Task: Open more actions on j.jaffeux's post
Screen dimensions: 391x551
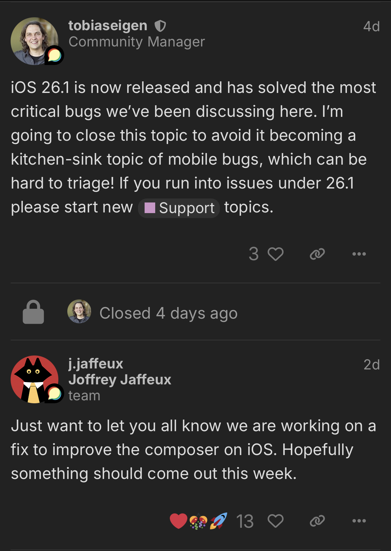Action: 359,521
